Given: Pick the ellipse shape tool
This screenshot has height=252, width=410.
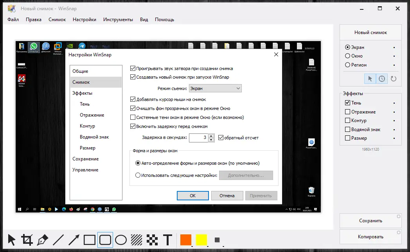Looking at the screenshot, I should [x=120, y=239].
